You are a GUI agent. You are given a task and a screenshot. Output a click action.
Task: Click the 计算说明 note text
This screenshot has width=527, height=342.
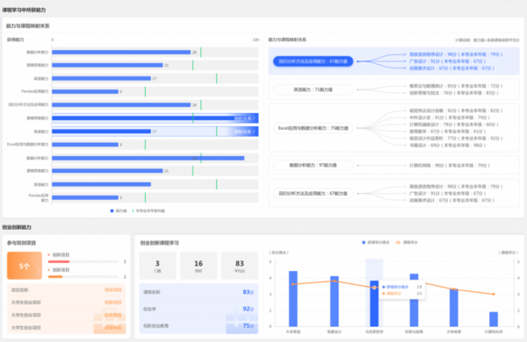click(x=487, y=40)
